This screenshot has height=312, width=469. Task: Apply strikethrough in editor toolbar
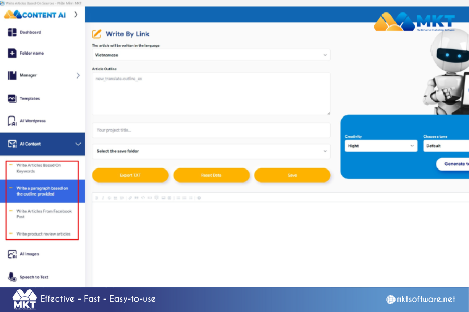click(109, 198)
